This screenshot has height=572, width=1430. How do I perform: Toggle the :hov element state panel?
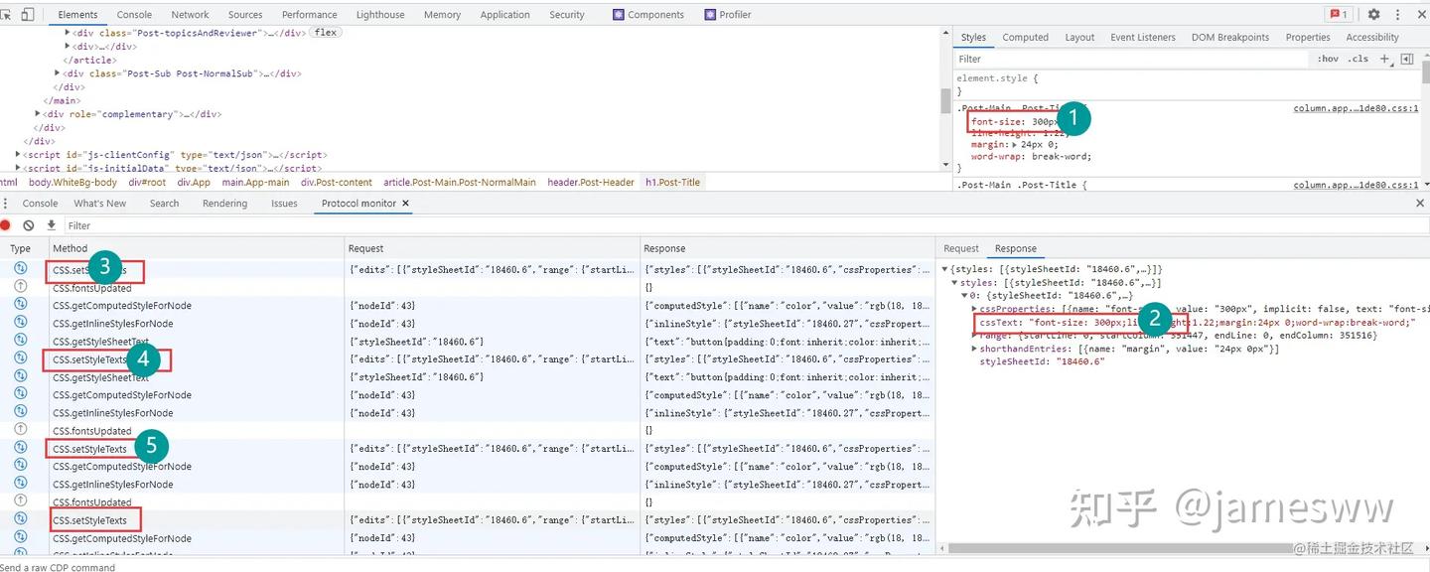click(1328, 59)
